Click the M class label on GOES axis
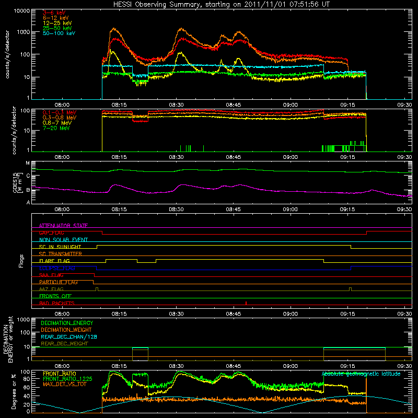This screenshot has height=418, width=418. click(28, 163)
